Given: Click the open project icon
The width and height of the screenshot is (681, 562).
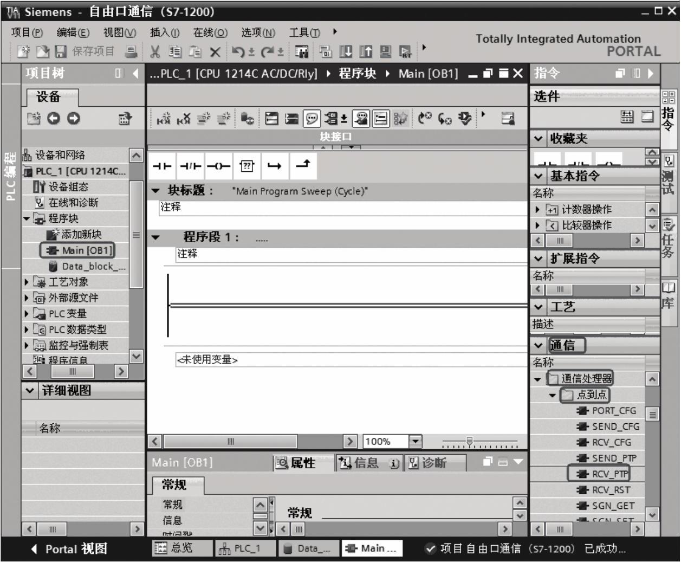Looking at the screenshot, I should point(42,52).
